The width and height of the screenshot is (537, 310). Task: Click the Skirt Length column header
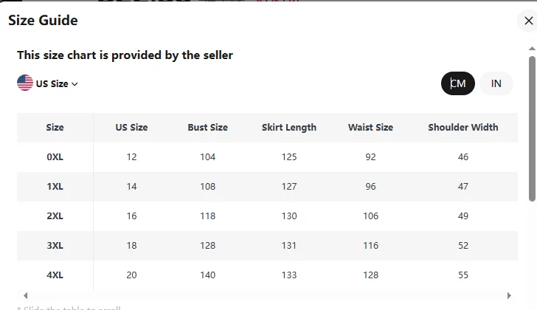coord(289,128)
